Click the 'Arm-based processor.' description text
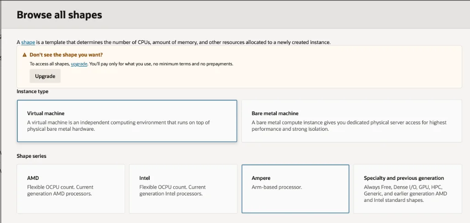 tap(277, 187)
